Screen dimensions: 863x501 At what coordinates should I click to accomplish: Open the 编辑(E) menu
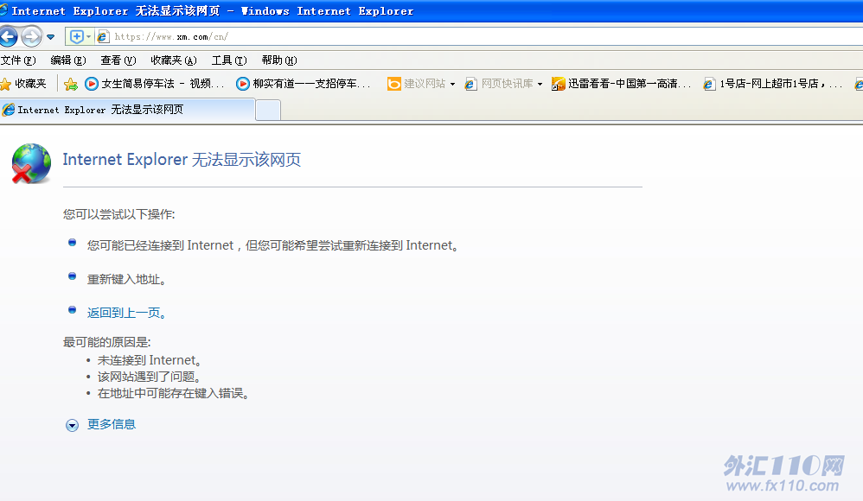tap(67, 60)
